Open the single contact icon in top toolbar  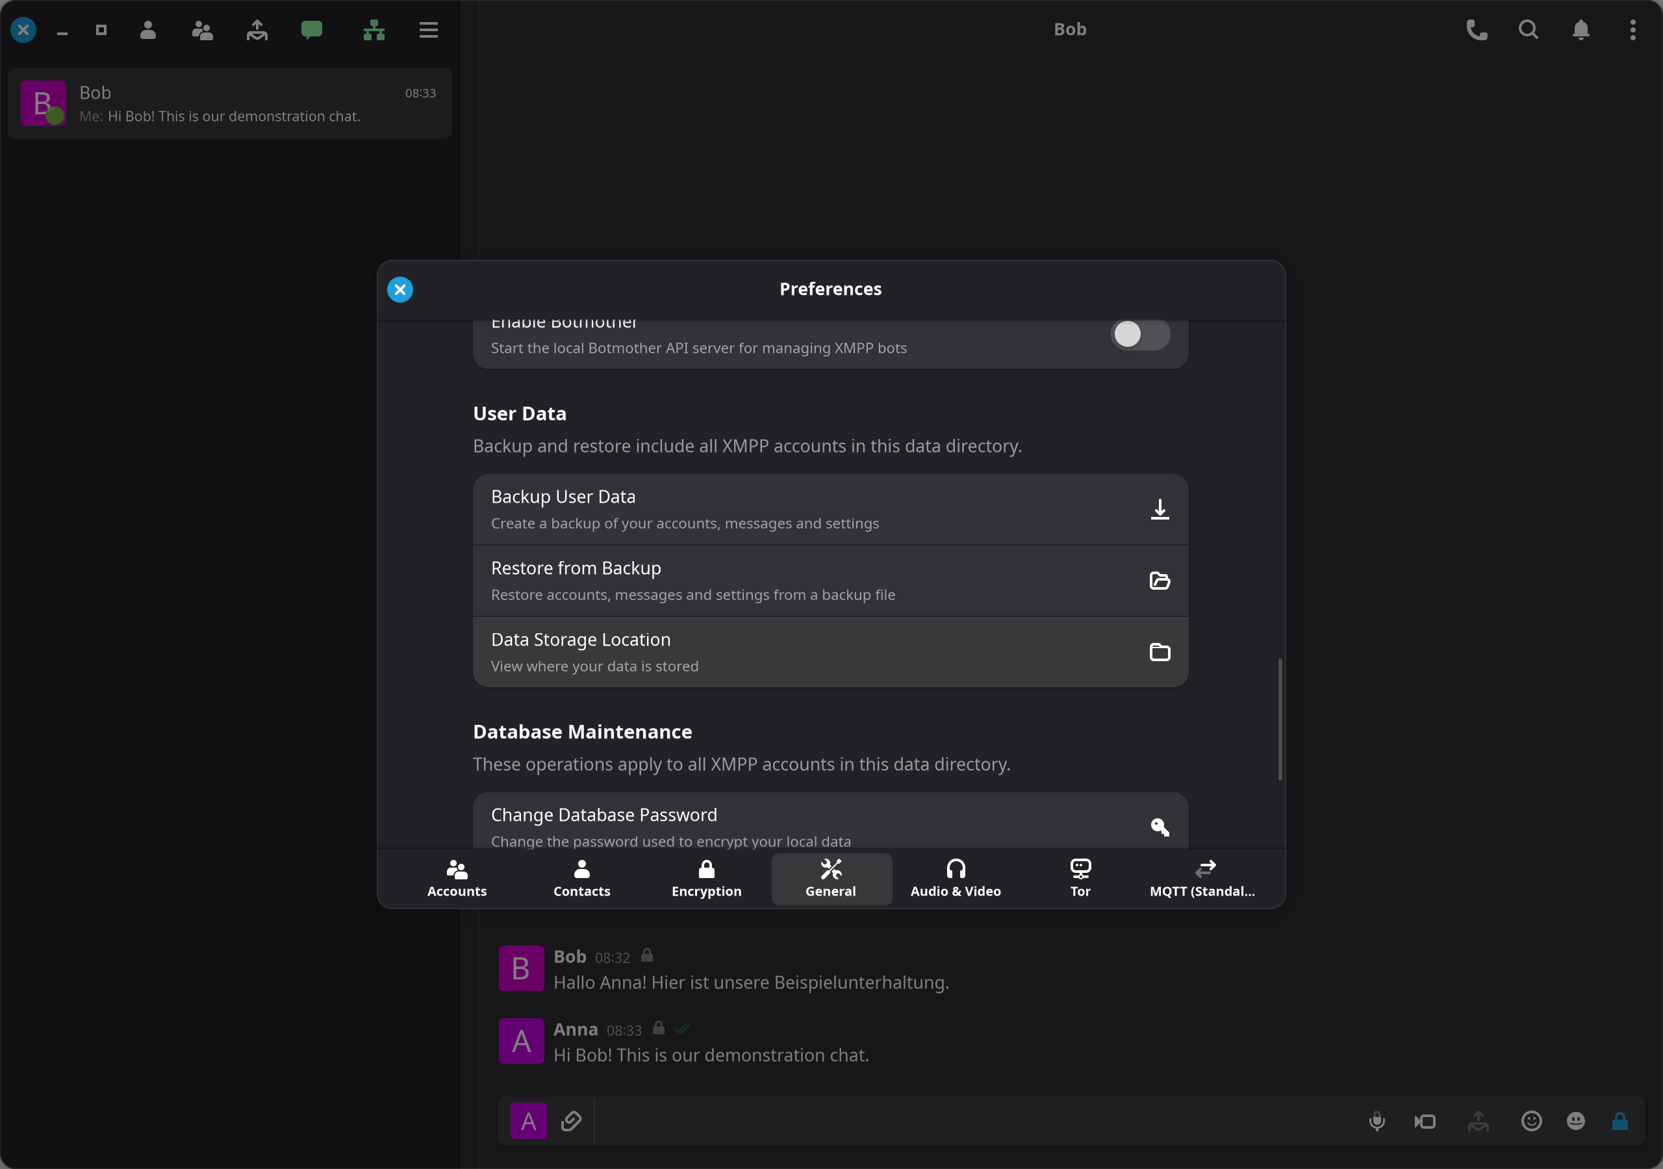[x=147, y=30]
